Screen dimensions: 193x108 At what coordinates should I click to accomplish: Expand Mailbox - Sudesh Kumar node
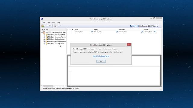click(x=44, y=39)
